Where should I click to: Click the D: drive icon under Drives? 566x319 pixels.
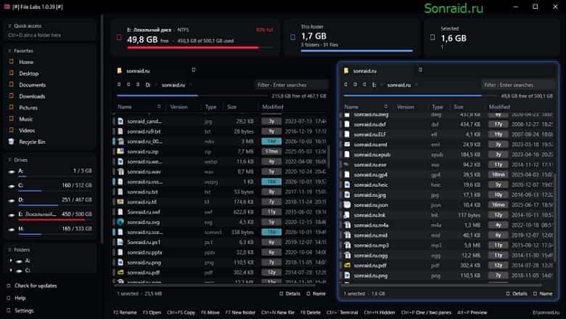point(11,200)
